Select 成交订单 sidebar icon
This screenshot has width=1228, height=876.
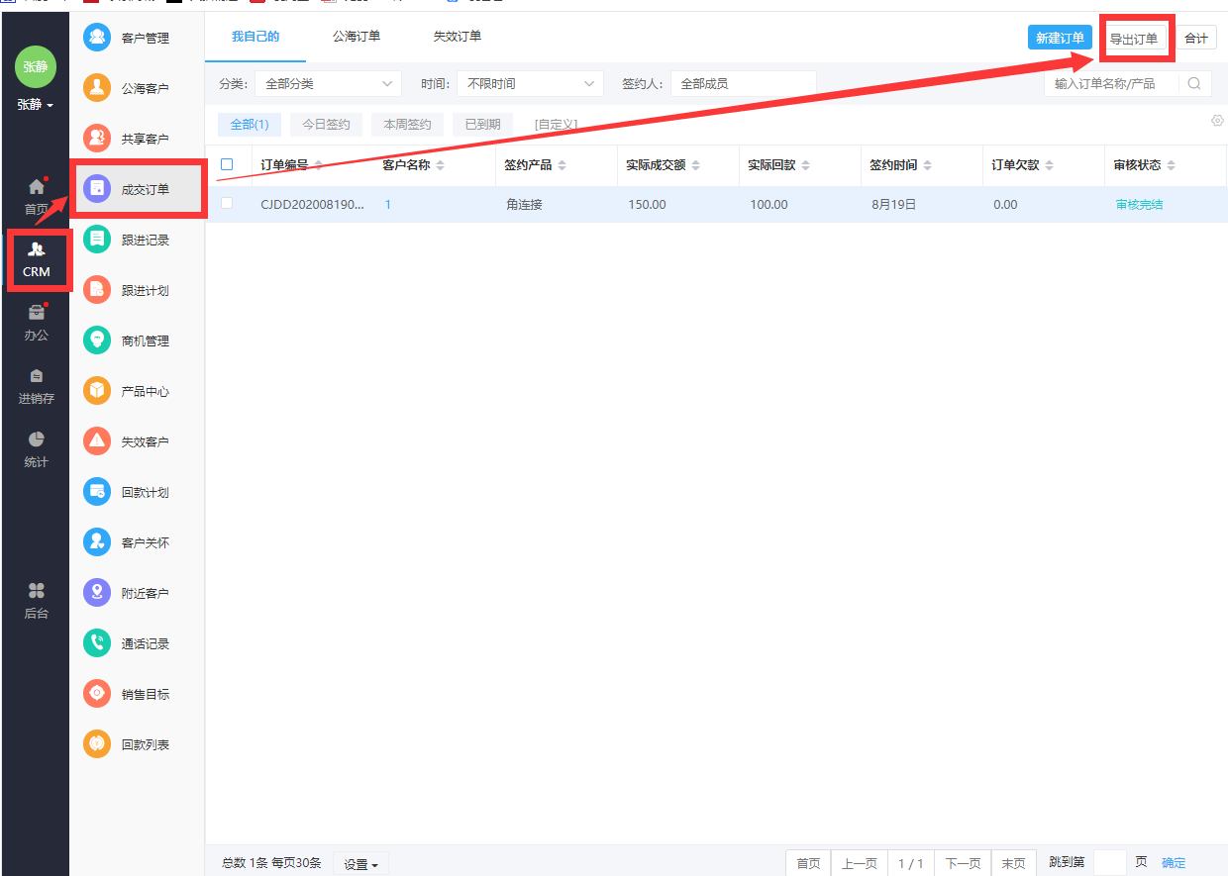(97, 189)
